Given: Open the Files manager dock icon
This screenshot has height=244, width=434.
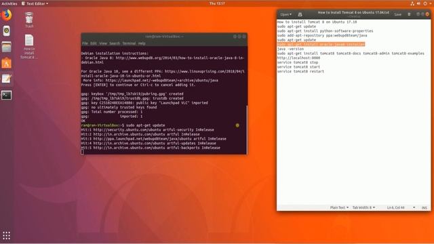Looking at the screenshot, I should click(x=7, y=47).
